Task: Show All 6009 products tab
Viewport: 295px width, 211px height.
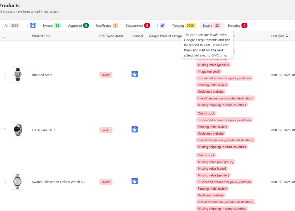Action: point(12,26)
